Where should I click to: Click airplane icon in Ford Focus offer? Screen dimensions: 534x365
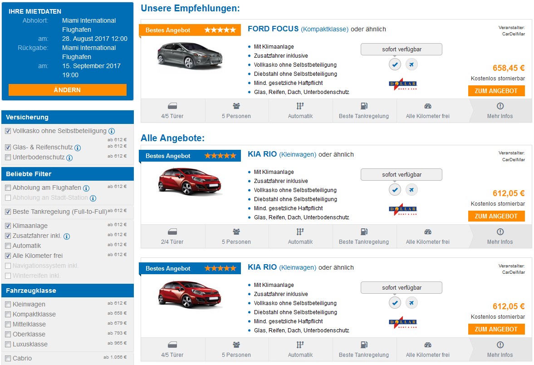(x=412, y=64)
